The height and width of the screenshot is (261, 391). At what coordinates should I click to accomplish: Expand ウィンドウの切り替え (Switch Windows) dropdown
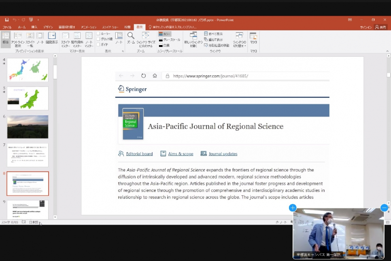point(239,39)
